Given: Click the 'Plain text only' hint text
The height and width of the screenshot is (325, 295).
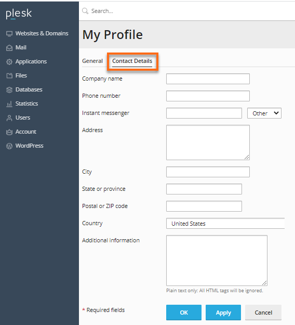Looking at the screenshot, I should click(214, 291).
